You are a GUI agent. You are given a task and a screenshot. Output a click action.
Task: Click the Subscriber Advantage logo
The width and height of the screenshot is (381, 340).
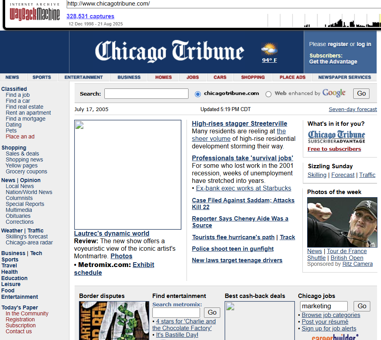coord(336,137)
